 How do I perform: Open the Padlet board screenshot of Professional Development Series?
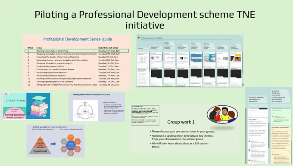point(190,61)
